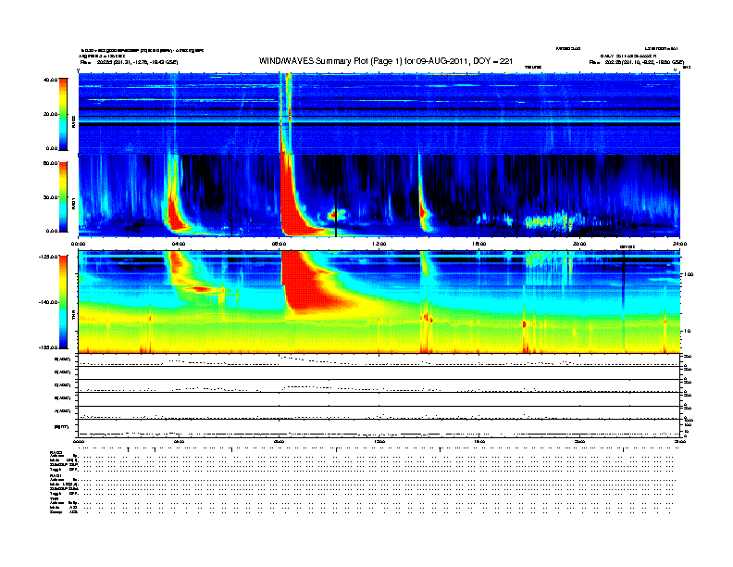Image resolution: width=733 pixels, height=567 pixels.
Task: Click the -125.00 label on TNR scale
Action: tap(49, 257)
